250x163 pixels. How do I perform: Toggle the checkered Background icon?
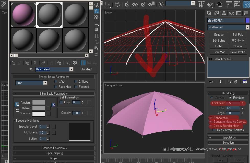tap(97, 17)
